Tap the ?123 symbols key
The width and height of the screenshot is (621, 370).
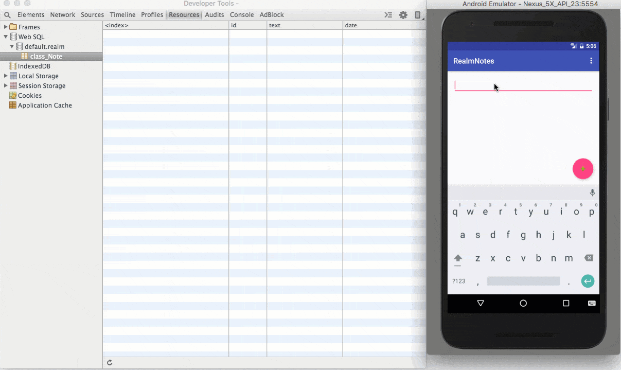tap(458, 281)
